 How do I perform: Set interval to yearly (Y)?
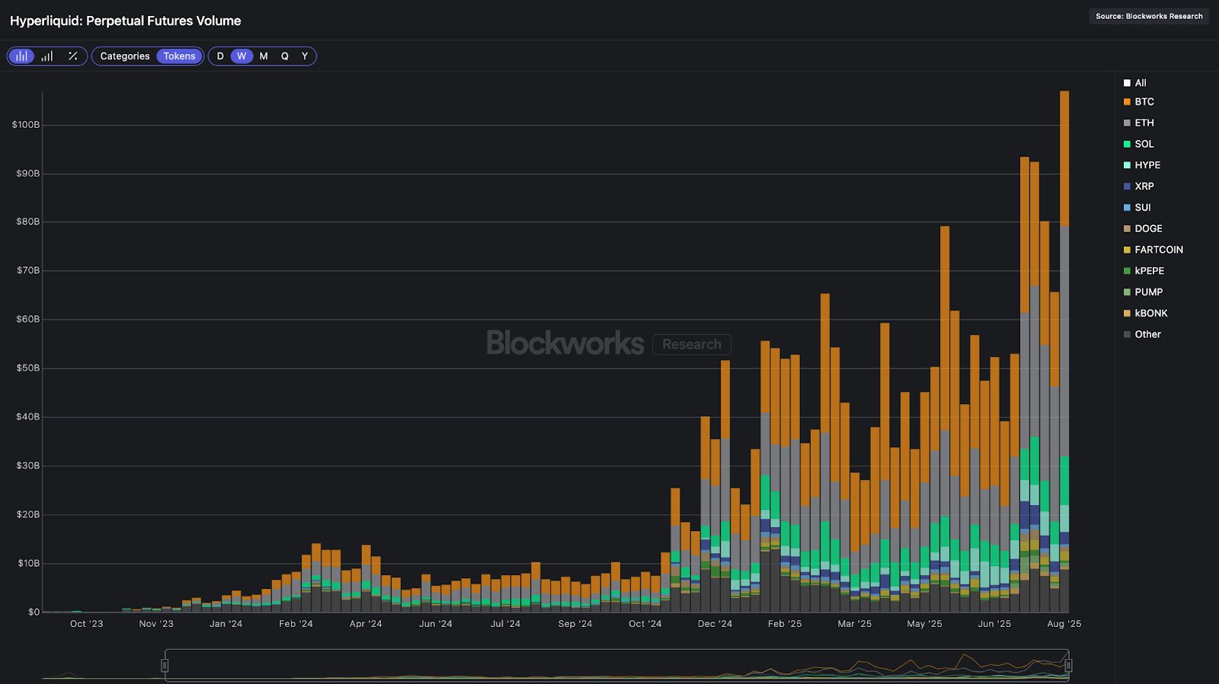pyautogui.click(x=305, y=56)
